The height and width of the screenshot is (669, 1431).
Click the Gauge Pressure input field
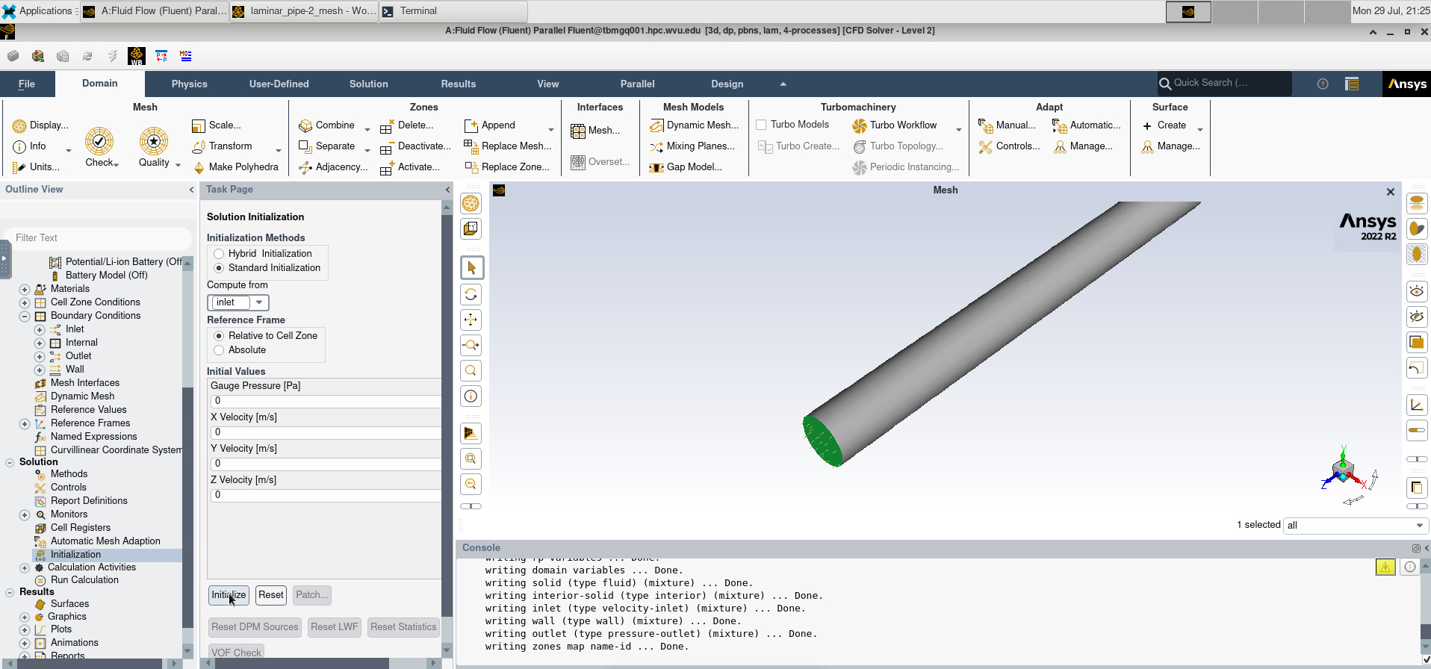coord(326,401)
